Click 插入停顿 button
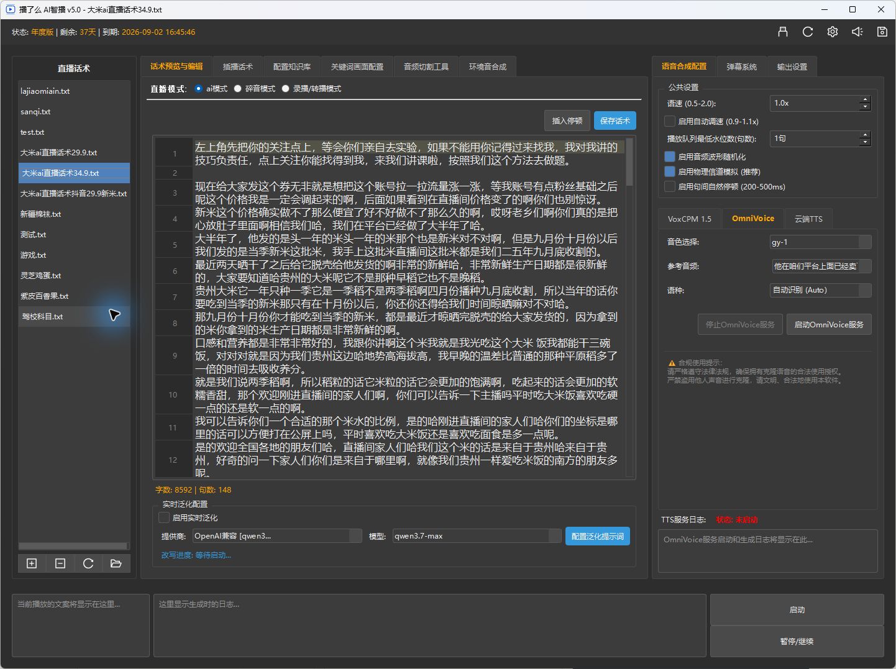Screen dimensions: 896x669 pos(567,121)
